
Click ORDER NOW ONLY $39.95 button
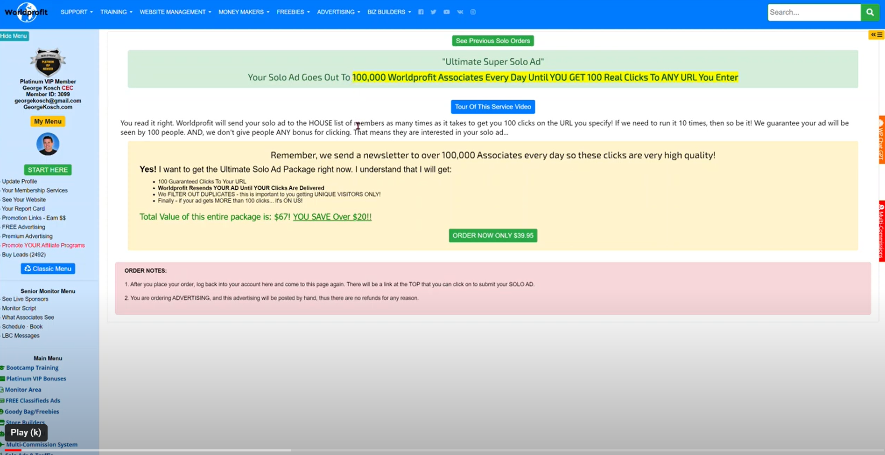pos(493,235)
